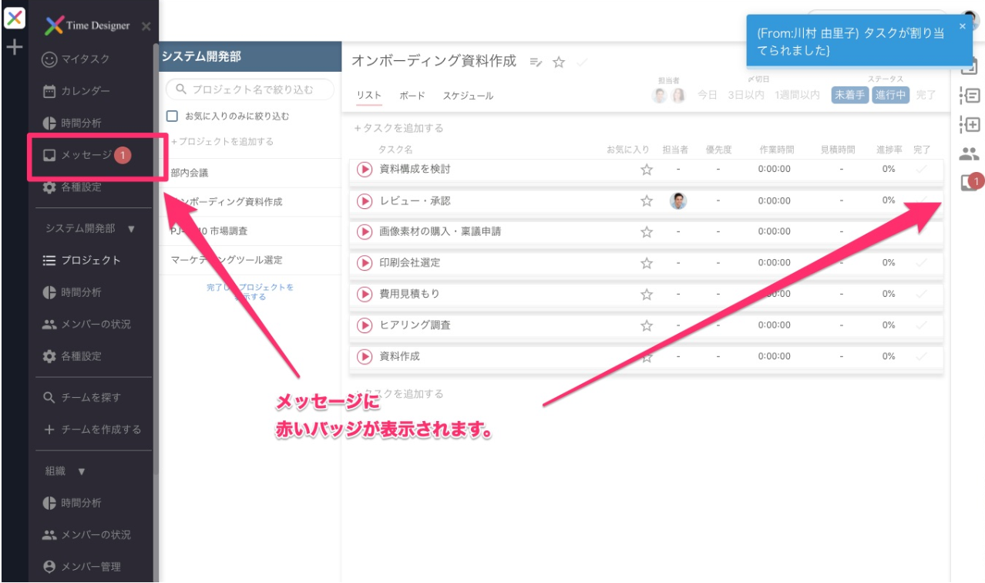Start timer for 資料構成を検討 task
The width and height of the screenshot is (985, 583).
365,169
